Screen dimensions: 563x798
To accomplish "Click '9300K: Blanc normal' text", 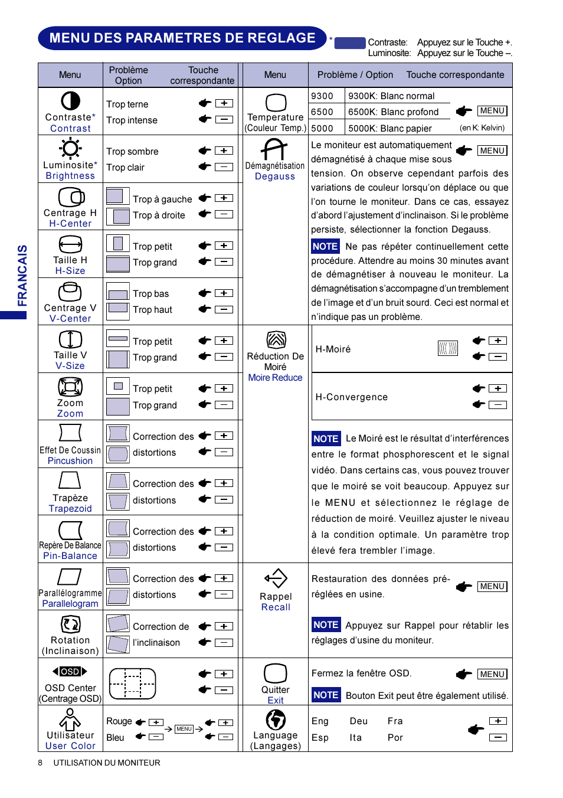I will pos(391,96).
